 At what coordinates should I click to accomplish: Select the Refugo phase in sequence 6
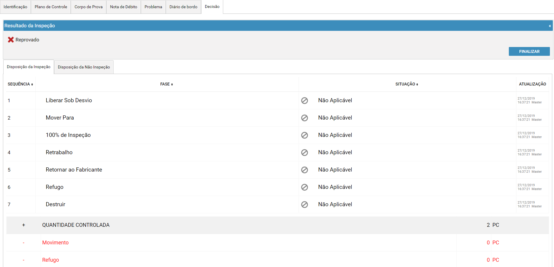pos(55,187)
